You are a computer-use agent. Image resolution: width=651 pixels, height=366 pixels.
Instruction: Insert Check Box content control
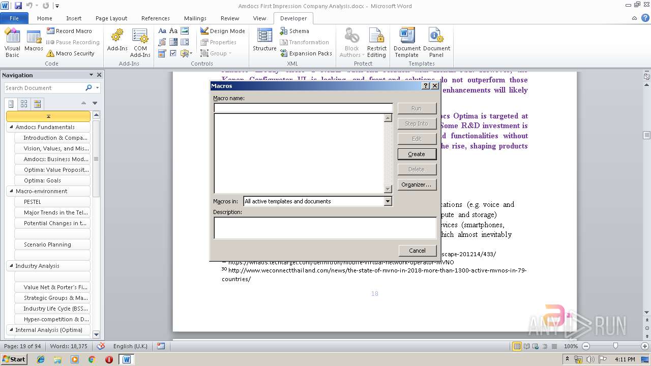pyautogui.click(x=173, y=53)
